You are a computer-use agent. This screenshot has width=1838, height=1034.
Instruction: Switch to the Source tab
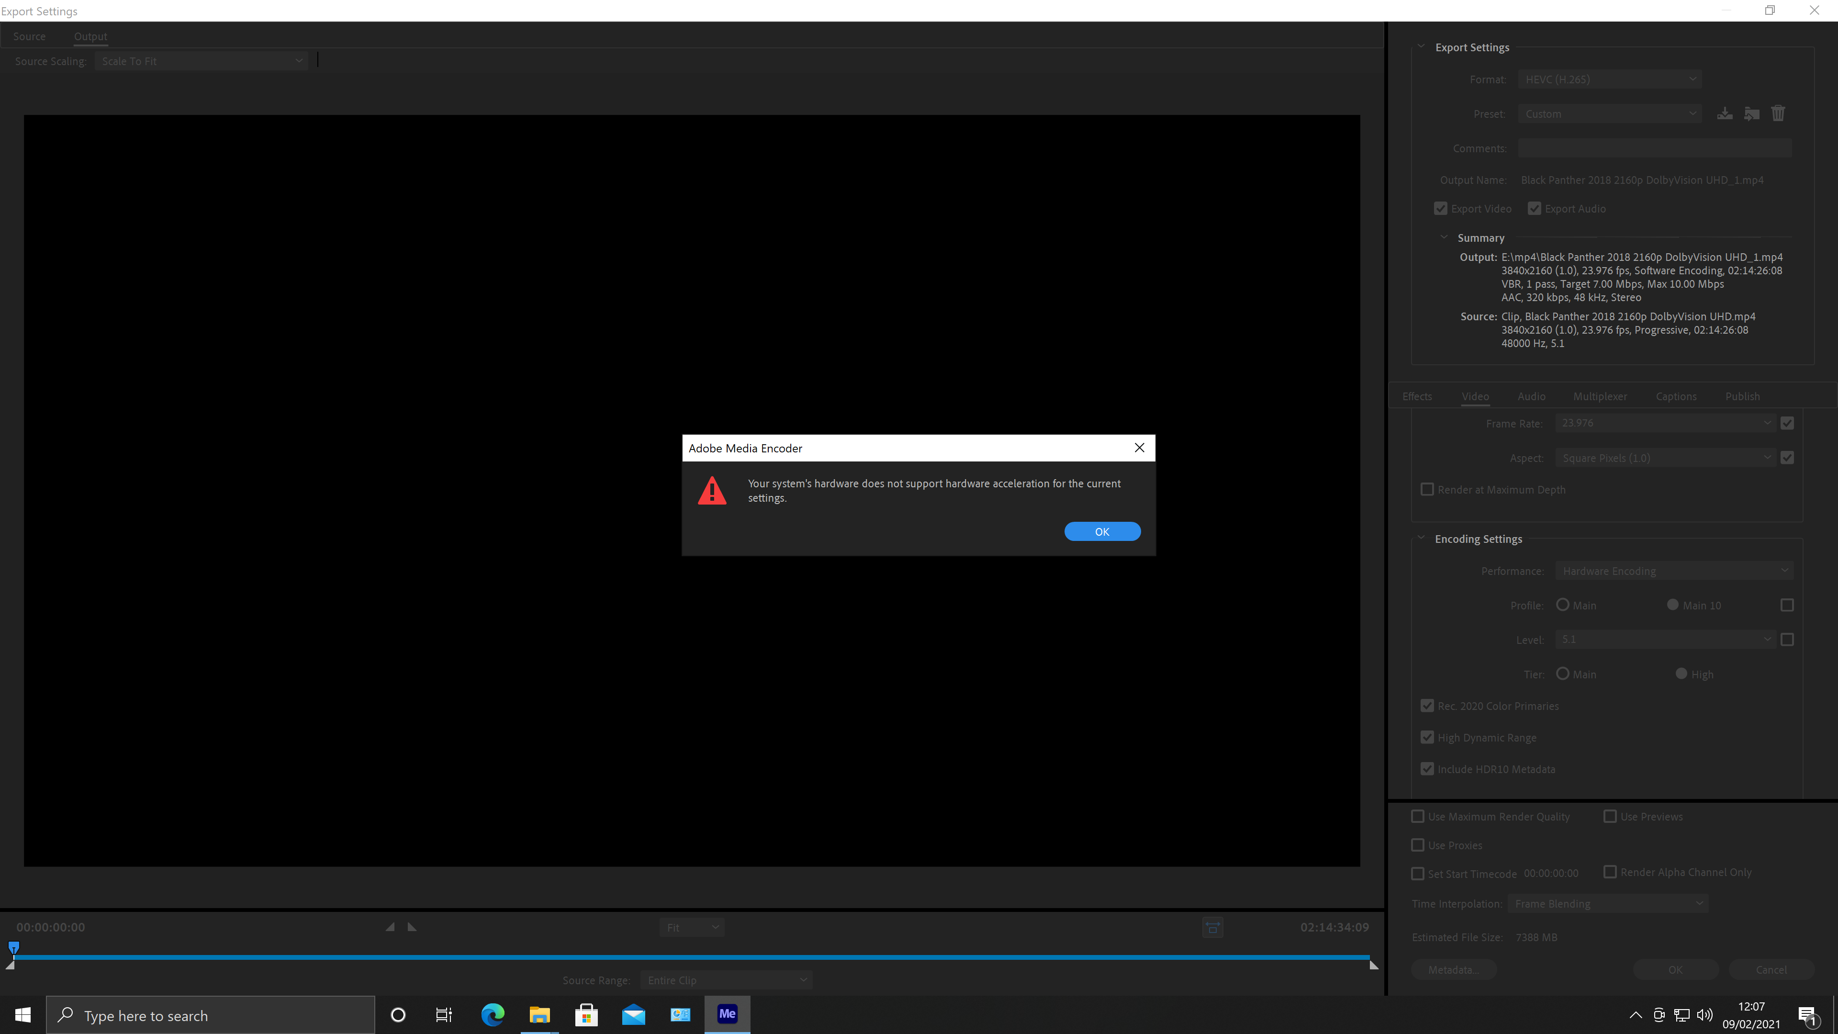click(x=29, y=36)
